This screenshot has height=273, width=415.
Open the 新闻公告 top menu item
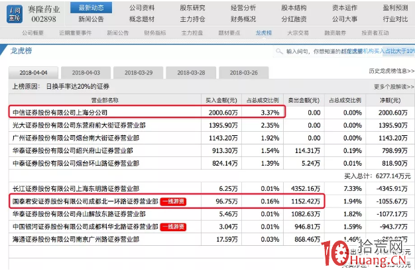point(91,19)
